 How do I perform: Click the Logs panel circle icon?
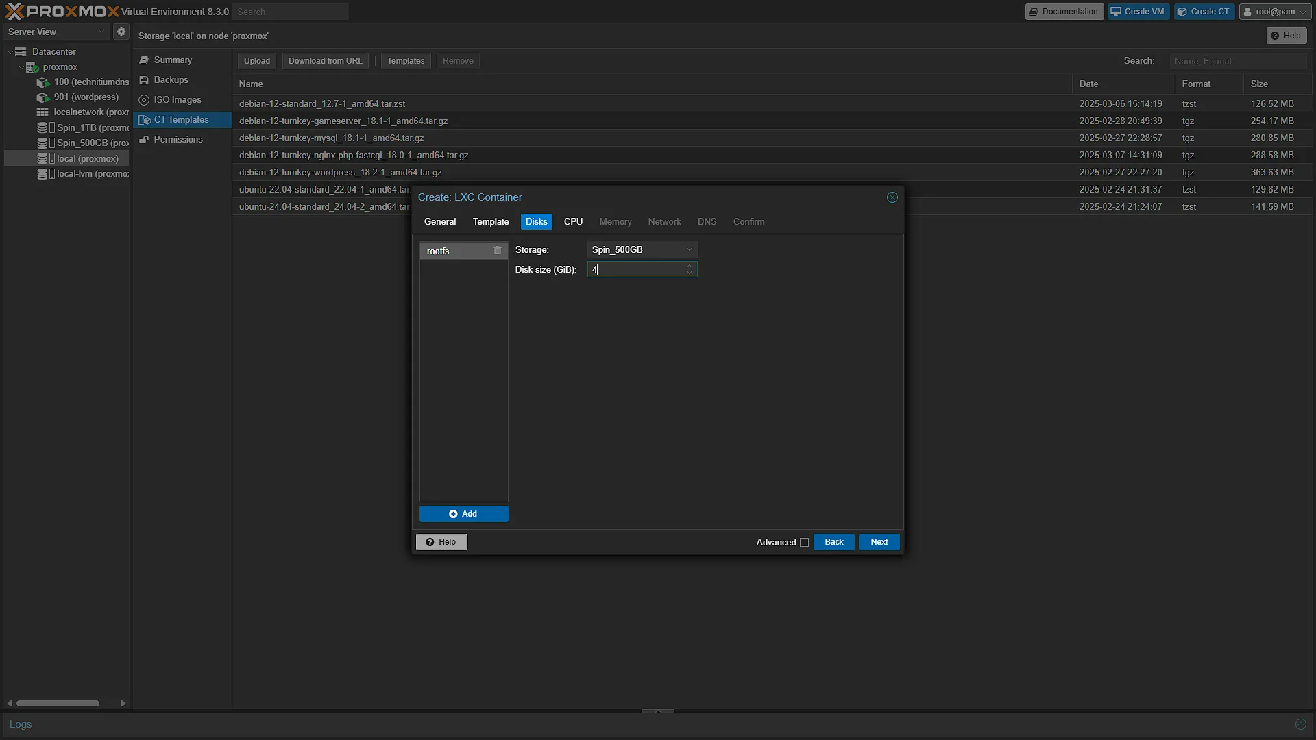coord(1300,724)
